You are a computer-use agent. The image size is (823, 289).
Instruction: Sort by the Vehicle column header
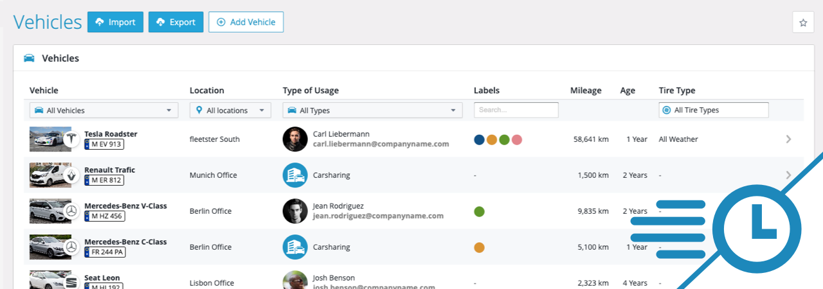point(44,91)
